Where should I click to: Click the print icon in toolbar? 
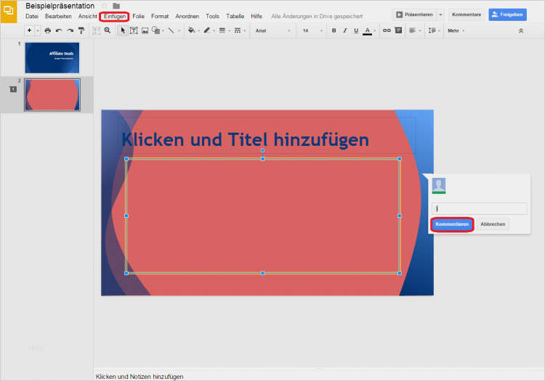tap(48, 30)
